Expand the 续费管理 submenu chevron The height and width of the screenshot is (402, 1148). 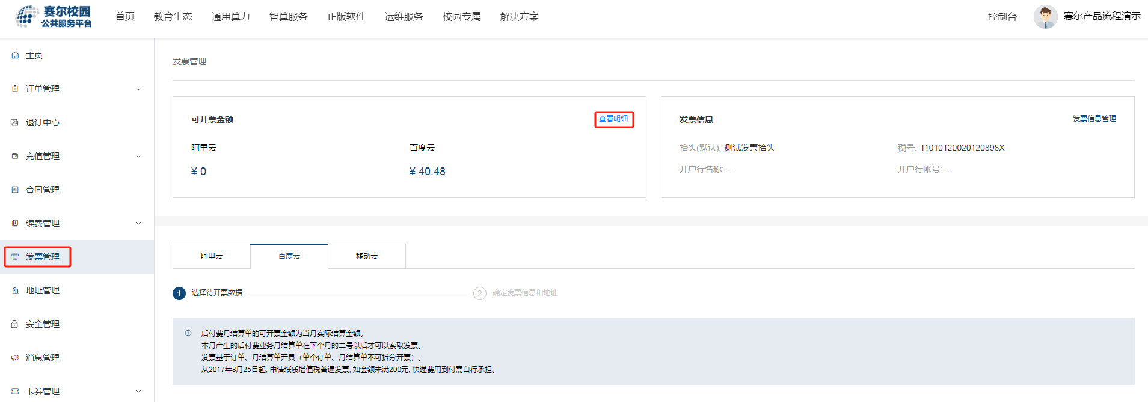[138, 223]
